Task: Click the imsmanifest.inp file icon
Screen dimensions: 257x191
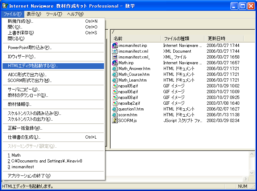Action: click(x=115, y=45)
